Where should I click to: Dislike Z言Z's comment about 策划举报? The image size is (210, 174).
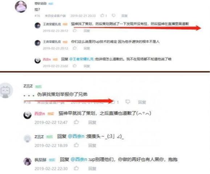pos(128,102)
